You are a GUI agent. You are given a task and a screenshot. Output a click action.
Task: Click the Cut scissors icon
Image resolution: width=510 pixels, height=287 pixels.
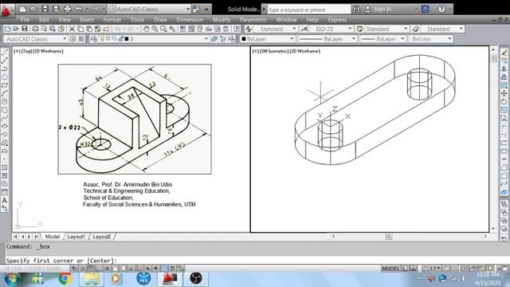72,29
